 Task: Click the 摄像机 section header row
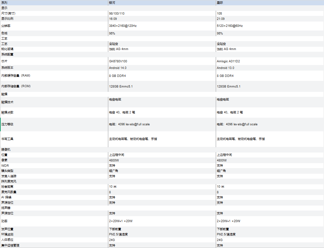click(162, 150)
